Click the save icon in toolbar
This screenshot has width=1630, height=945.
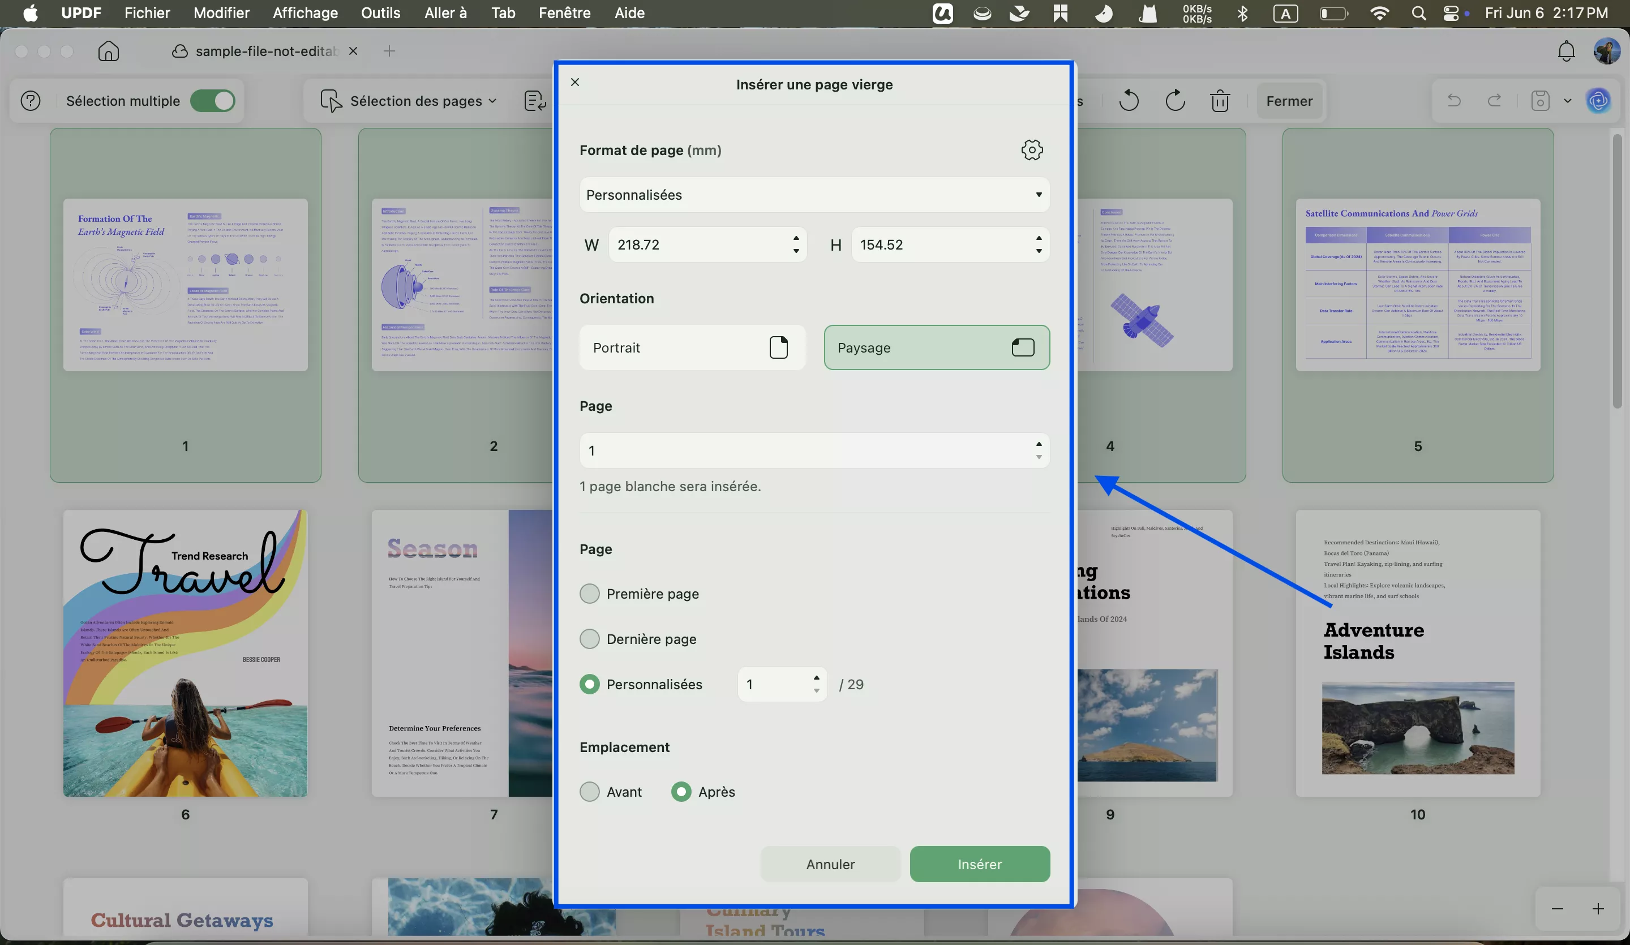click(1540, 101)
